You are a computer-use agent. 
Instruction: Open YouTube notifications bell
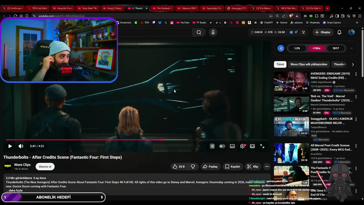[x=339, y=32]
